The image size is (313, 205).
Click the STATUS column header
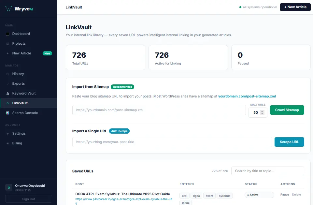coord(251,184)
